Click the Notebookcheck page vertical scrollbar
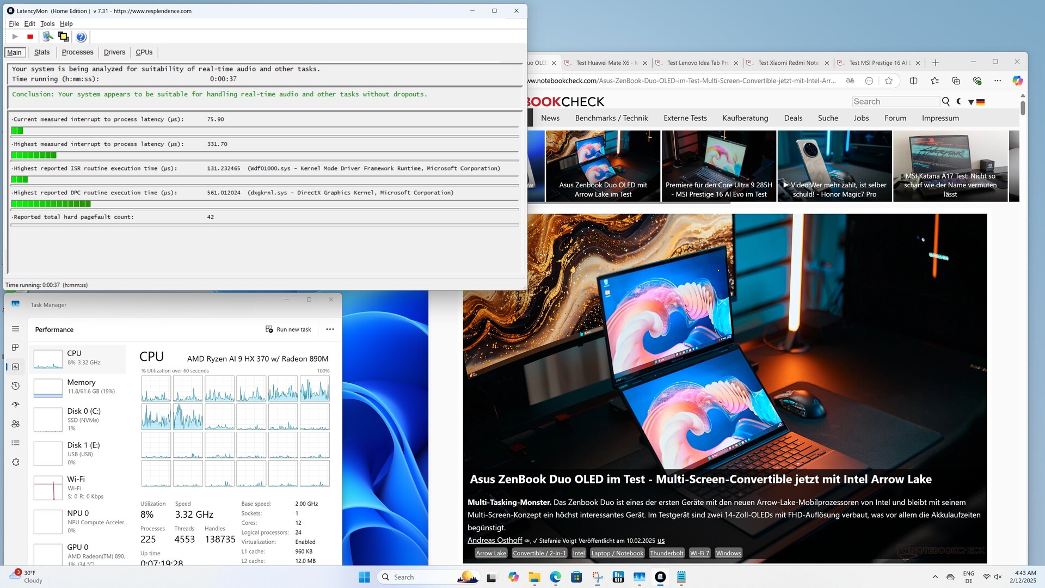 pyautogui.click(x=1023, y=108)
